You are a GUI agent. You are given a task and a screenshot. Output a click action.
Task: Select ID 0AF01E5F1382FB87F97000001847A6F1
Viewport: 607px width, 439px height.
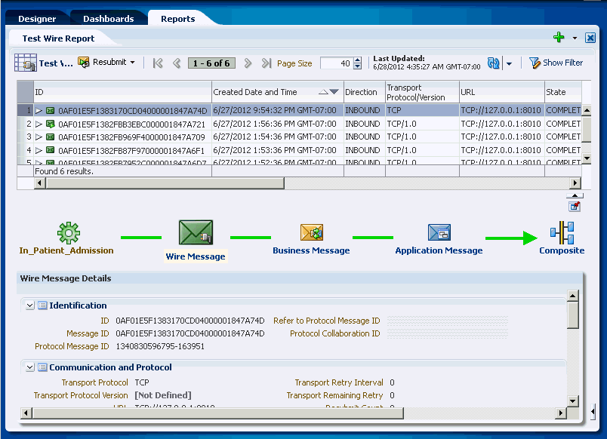pyautogui.click(x=131, y=150)
